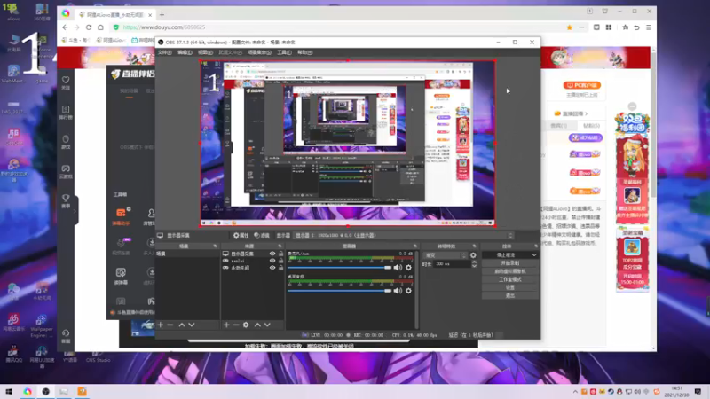Pop out the audio mixer dock panel

click(414, 246)
